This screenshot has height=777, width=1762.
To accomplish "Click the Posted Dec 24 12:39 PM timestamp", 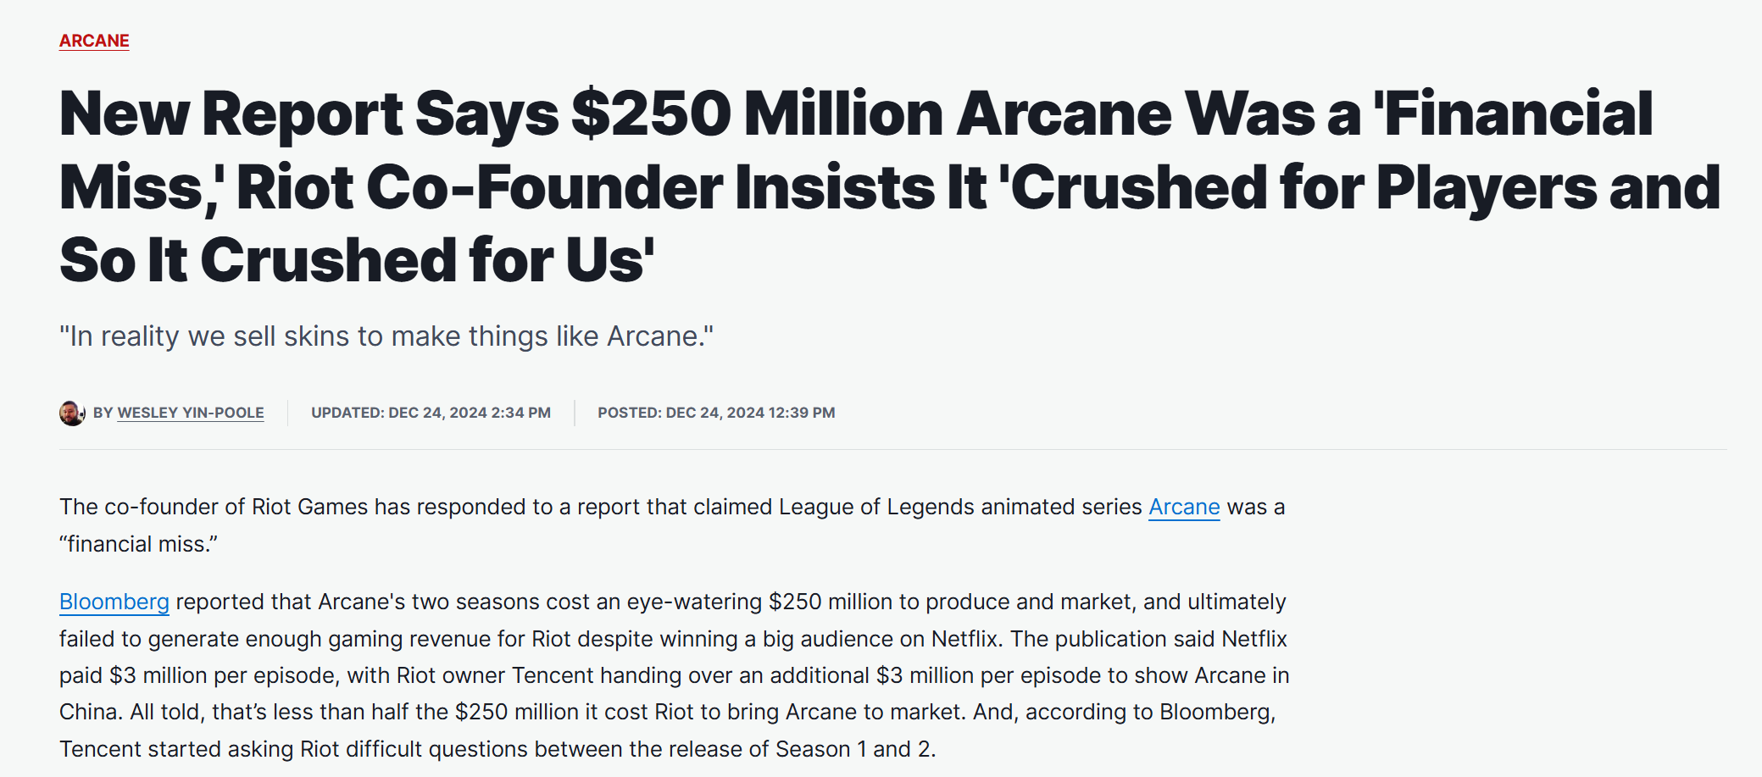I will [716, 413].
